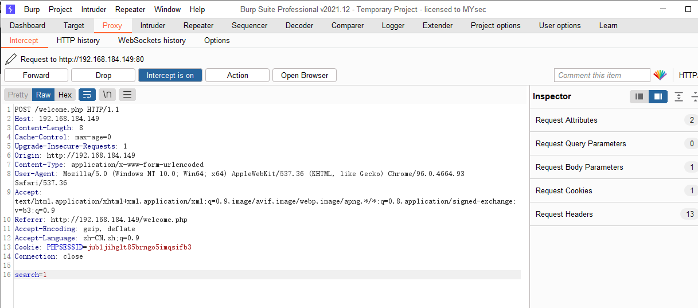This screenshot has height=308, width=698.
Task: Open the Intruder menu in the menu bar
Action: 93,9
